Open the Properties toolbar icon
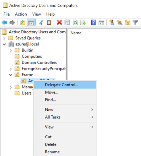Image resolution: width=141 pixels, height=156 pixels. coord(67,22)
